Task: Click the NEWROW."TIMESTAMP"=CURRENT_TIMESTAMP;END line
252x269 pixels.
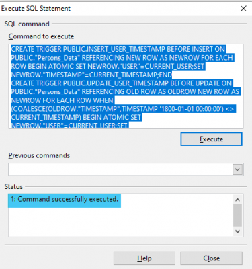Action: pyautogui.click(x=91, y=75)
